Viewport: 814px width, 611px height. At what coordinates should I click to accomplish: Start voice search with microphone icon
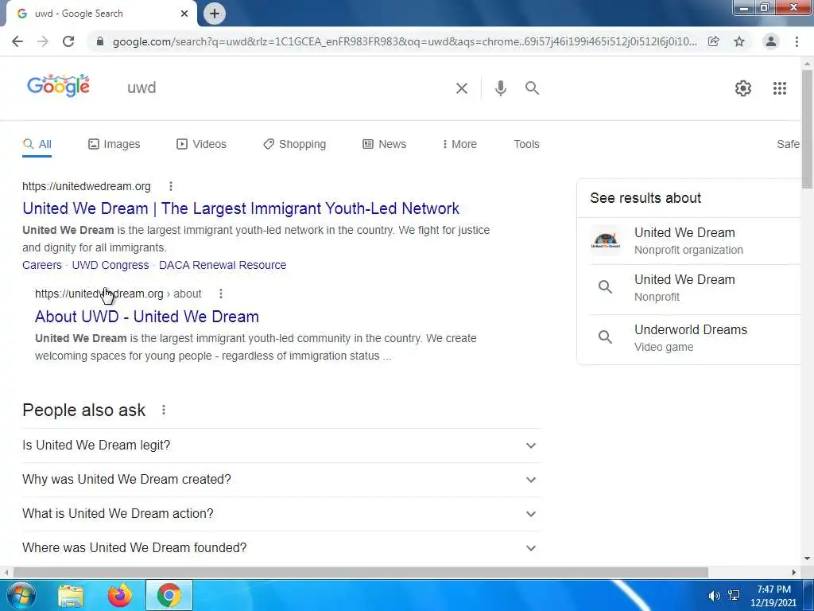501,88
